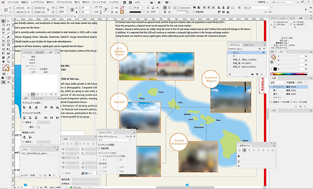Click next change arrow in 変更をトラック panel
313x189 pixels.
pyautogui.click(x=254, y=150)
